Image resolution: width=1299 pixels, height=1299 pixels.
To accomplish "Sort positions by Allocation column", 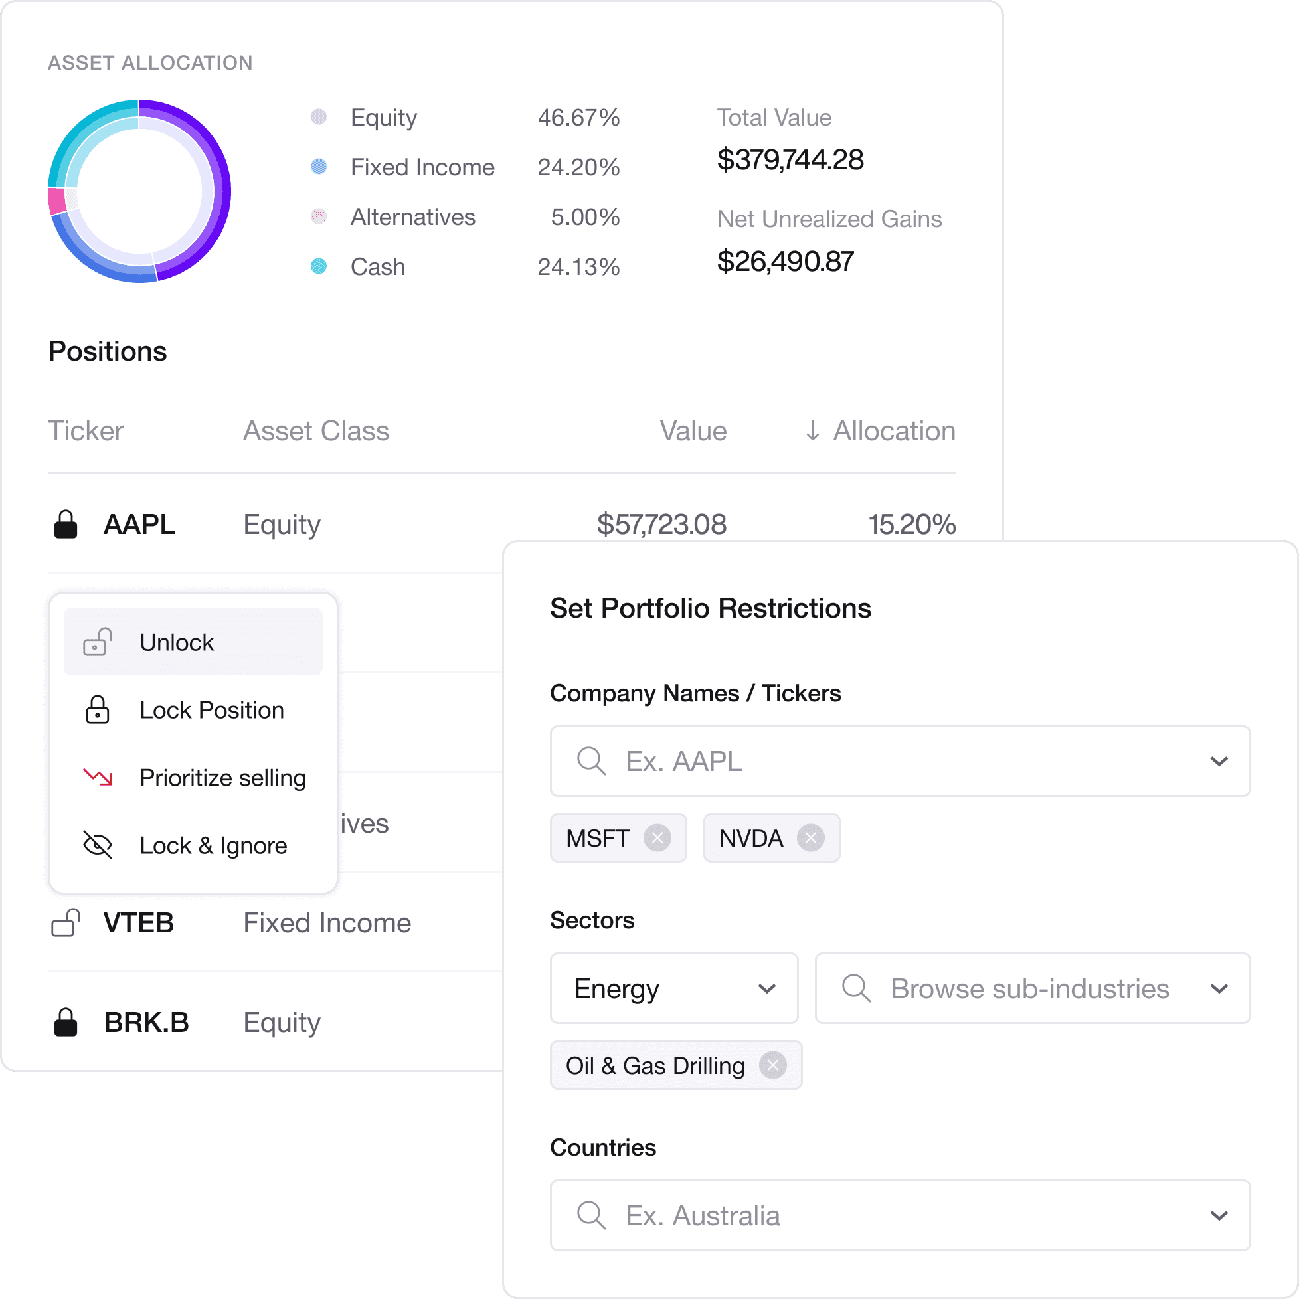I will pyautogui.click(x=894, y=431).
